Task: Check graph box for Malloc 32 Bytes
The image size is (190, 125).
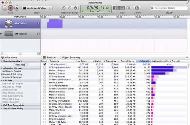Action: point(44,74)
